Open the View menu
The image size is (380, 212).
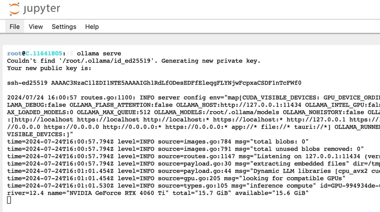[x=36, y=27]
